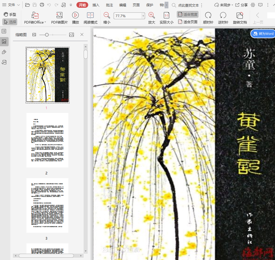Toggle 适合宽度 fit width

tap(188, 14)
